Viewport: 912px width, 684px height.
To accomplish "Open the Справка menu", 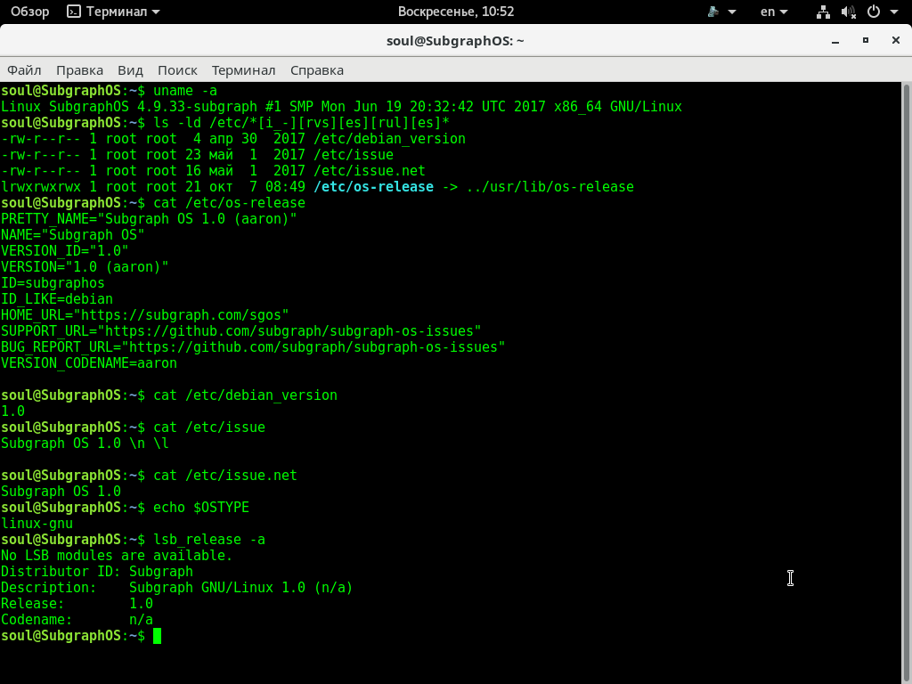I will click(x=317, y=70).
